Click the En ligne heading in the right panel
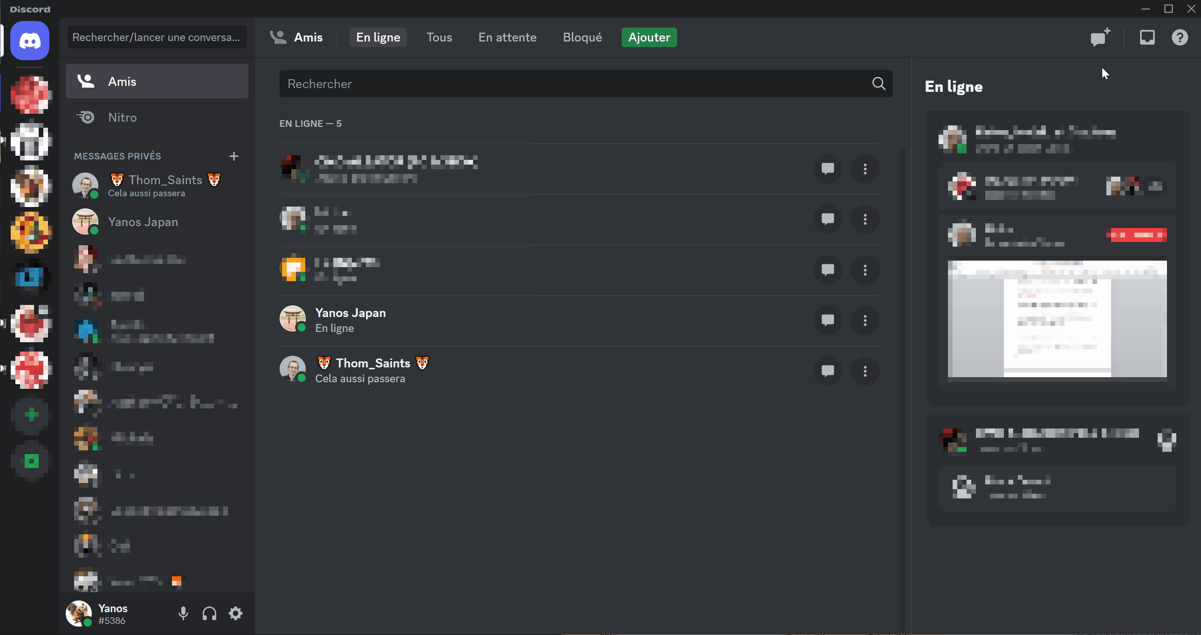Image resolution: width=1201 pixels, height=635 pixels. (954, 87)
